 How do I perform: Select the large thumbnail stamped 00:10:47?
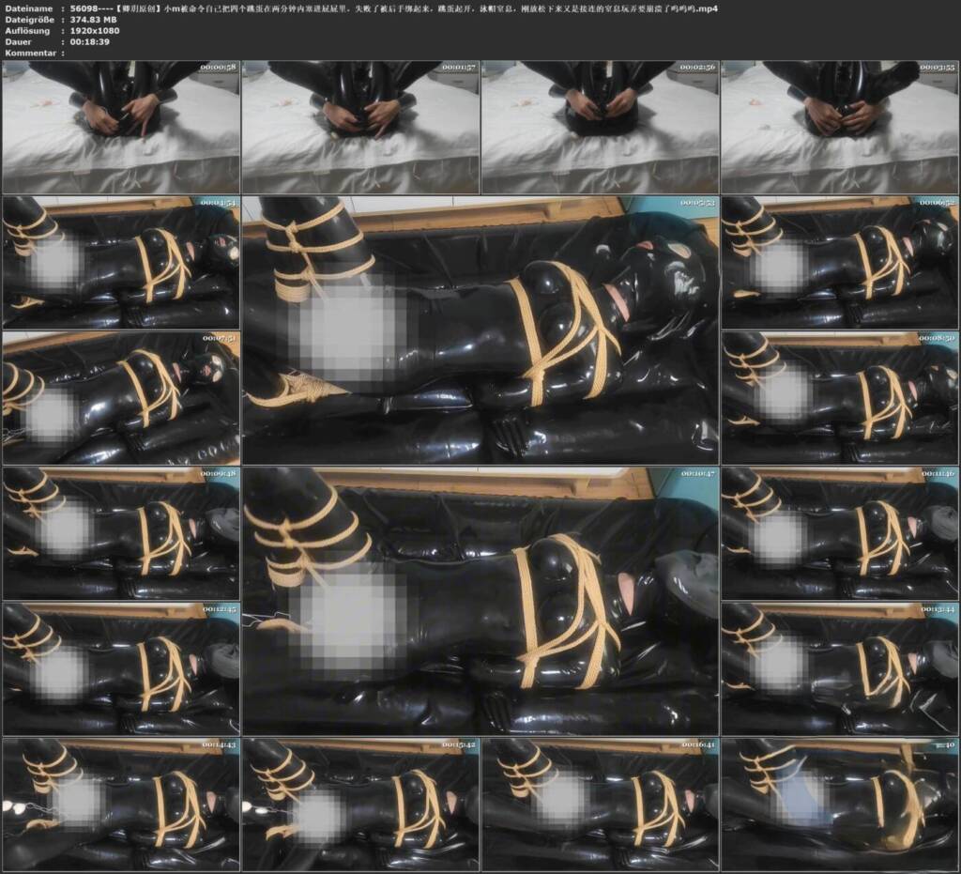click(480, 601)
